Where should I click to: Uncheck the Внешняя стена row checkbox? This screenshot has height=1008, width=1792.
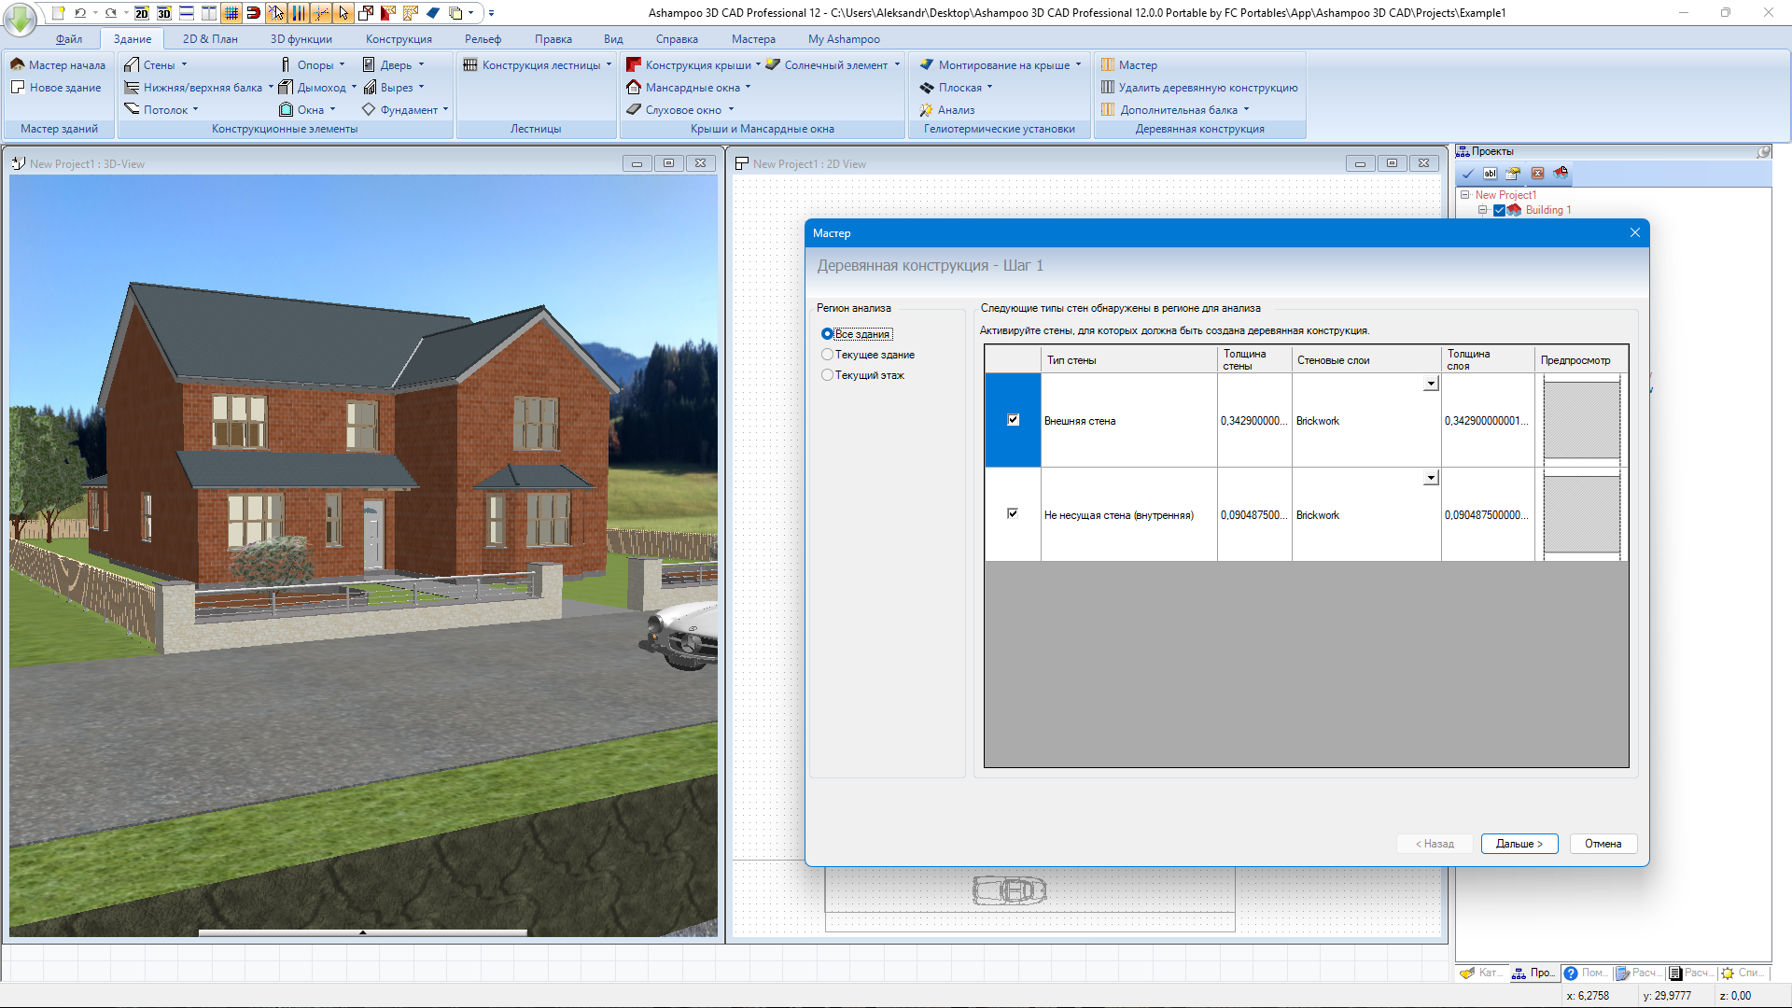(1013, 420)
